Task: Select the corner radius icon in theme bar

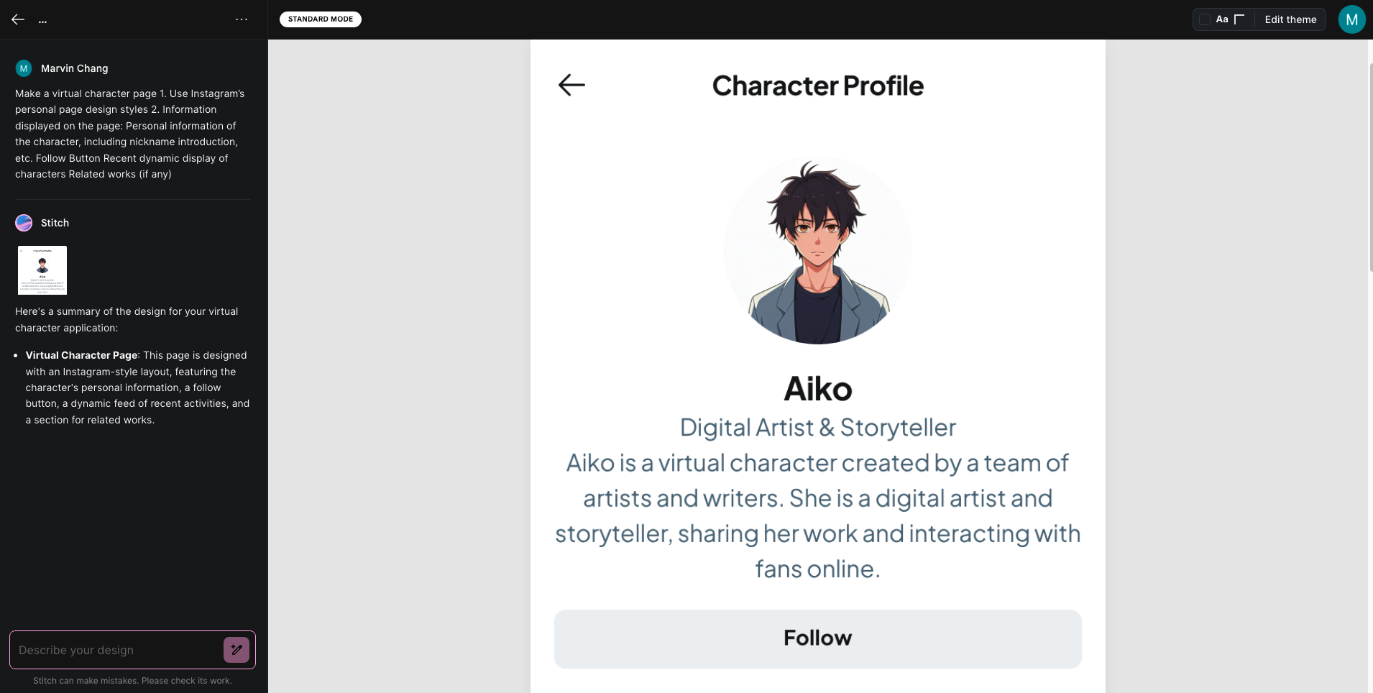Action: (x=1239, y=19)
